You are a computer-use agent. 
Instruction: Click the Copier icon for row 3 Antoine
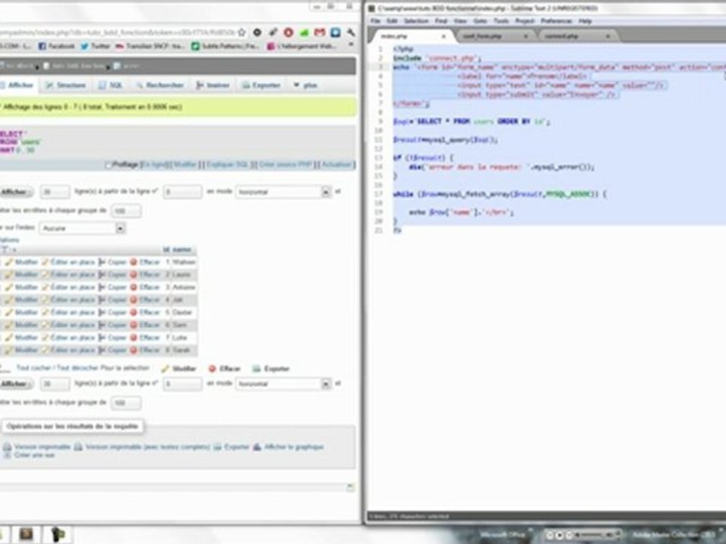pos(102,287)
